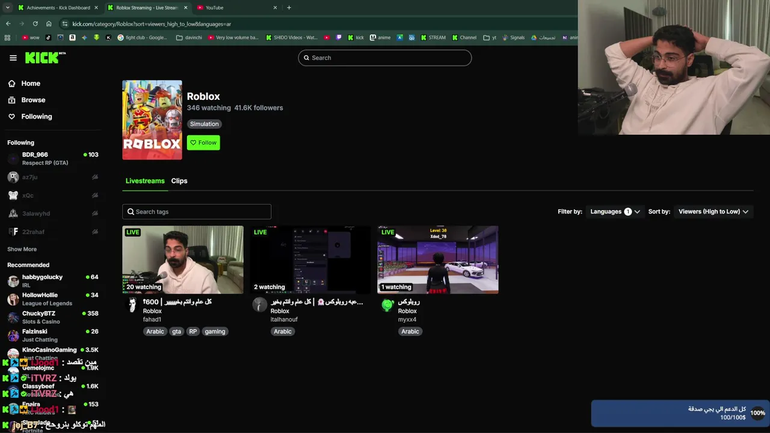Open Browse in the sidebar
This screenshot has width=770, height=433.
click(x=33, y=100)
